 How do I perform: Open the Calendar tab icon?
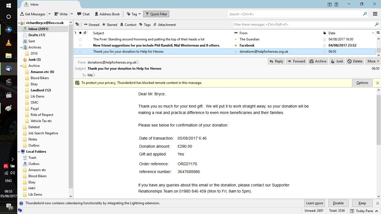point(330,4)
